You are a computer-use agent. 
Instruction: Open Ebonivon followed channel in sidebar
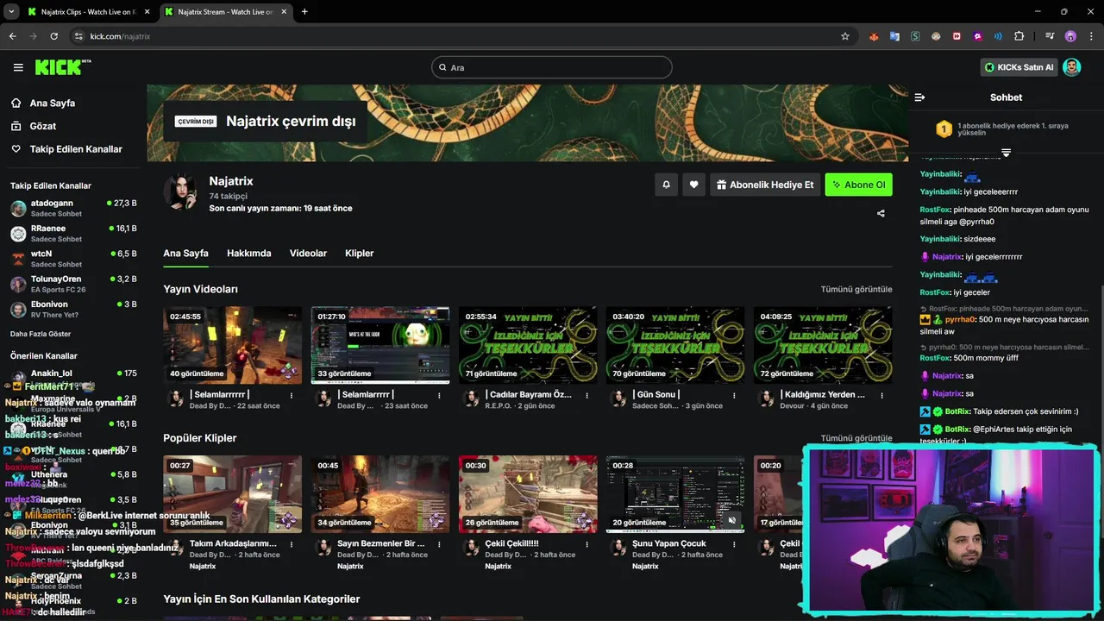[x=73, y=309]
